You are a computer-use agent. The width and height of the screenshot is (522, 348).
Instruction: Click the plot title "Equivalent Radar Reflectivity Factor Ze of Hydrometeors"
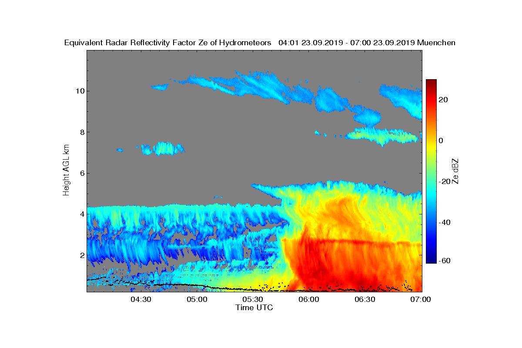click(168, 43)
